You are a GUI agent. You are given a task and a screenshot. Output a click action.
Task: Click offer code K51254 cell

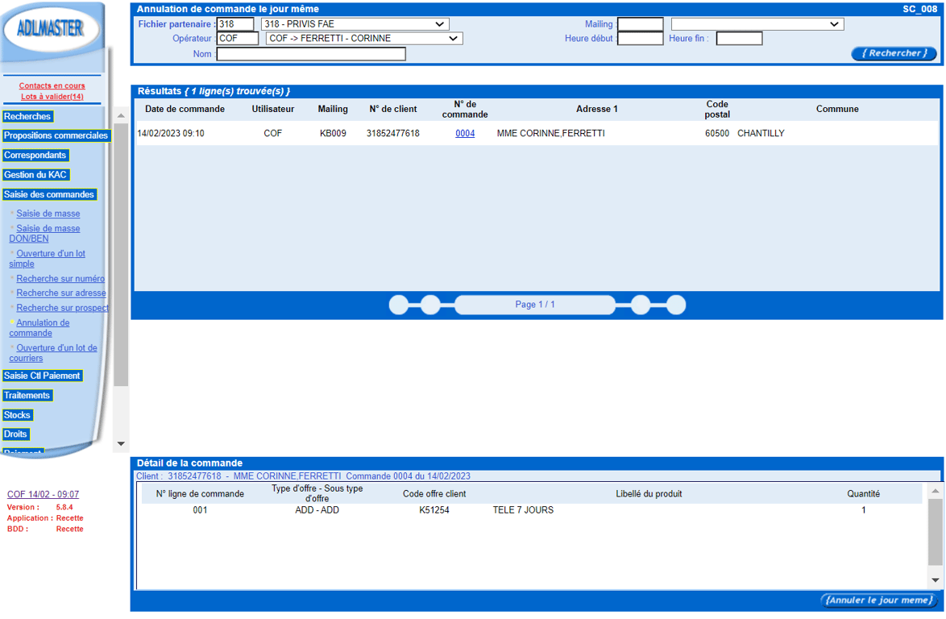point(434,510)
